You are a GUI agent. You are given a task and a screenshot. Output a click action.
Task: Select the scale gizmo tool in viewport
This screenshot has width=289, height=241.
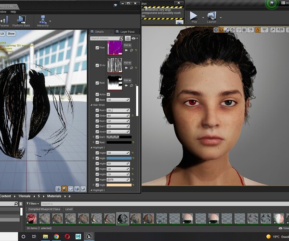pos(226,30)
